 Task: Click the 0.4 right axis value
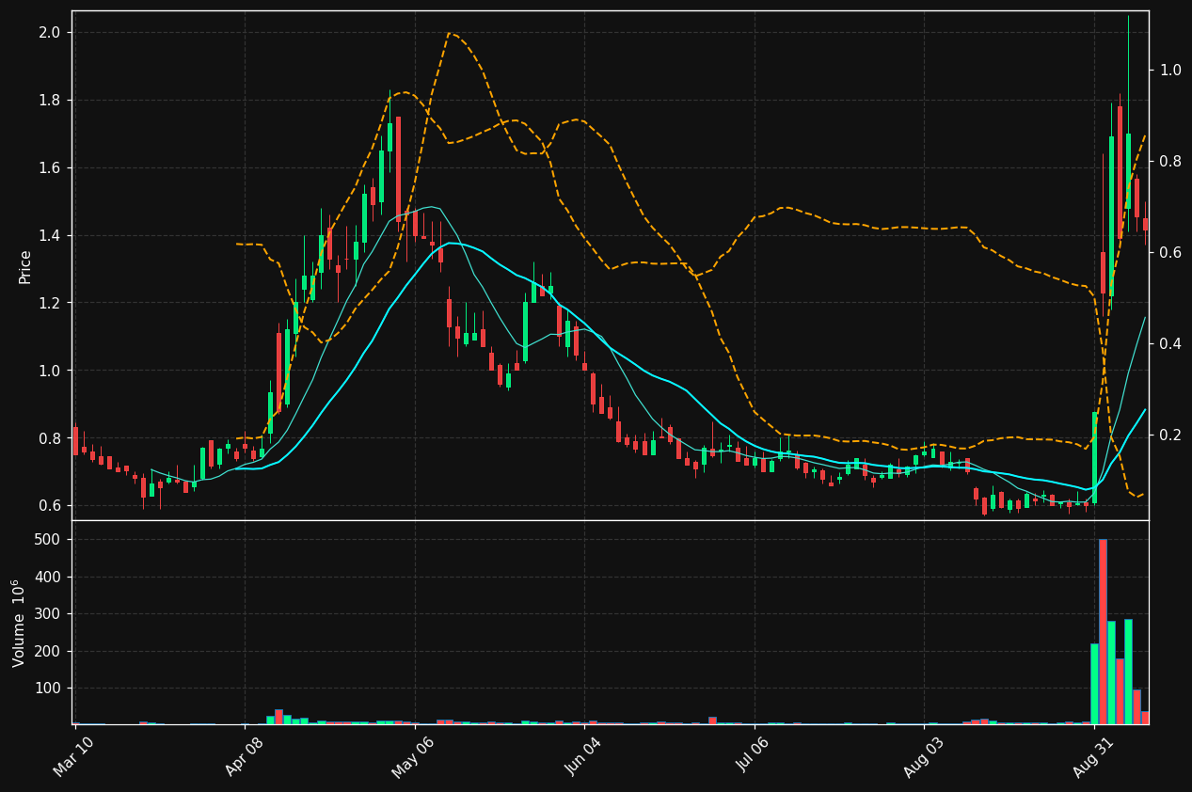point(1170,344)
